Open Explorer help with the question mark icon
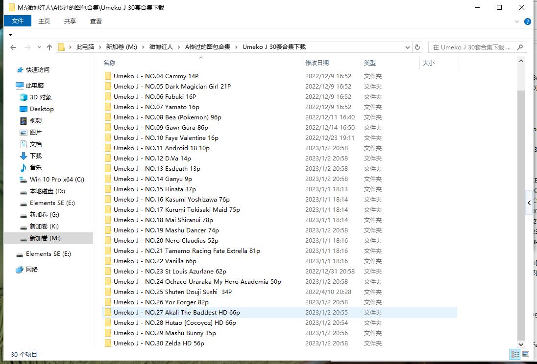Image resolution: width=537 pixels, height=364 pixels. (528, 22)
